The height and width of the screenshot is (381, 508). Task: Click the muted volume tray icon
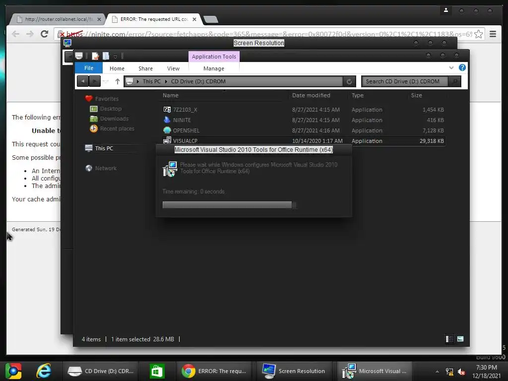coord(461,371)
